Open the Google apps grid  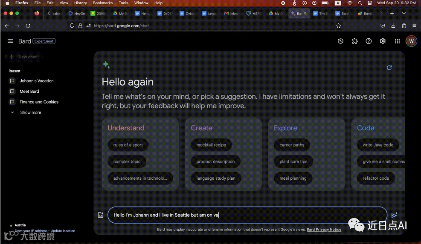397,41
